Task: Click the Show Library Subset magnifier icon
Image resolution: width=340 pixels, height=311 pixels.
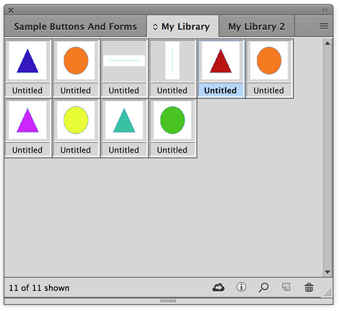Action: (263, 288)
